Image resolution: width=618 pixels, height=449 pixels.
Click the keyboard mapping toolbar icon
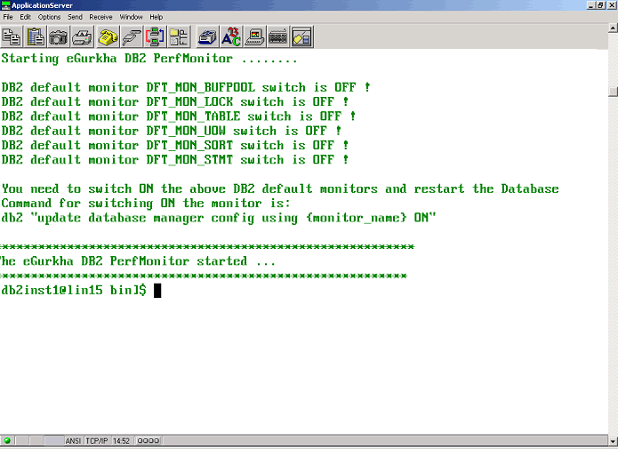pyautogui.click(x=278, y=37)
